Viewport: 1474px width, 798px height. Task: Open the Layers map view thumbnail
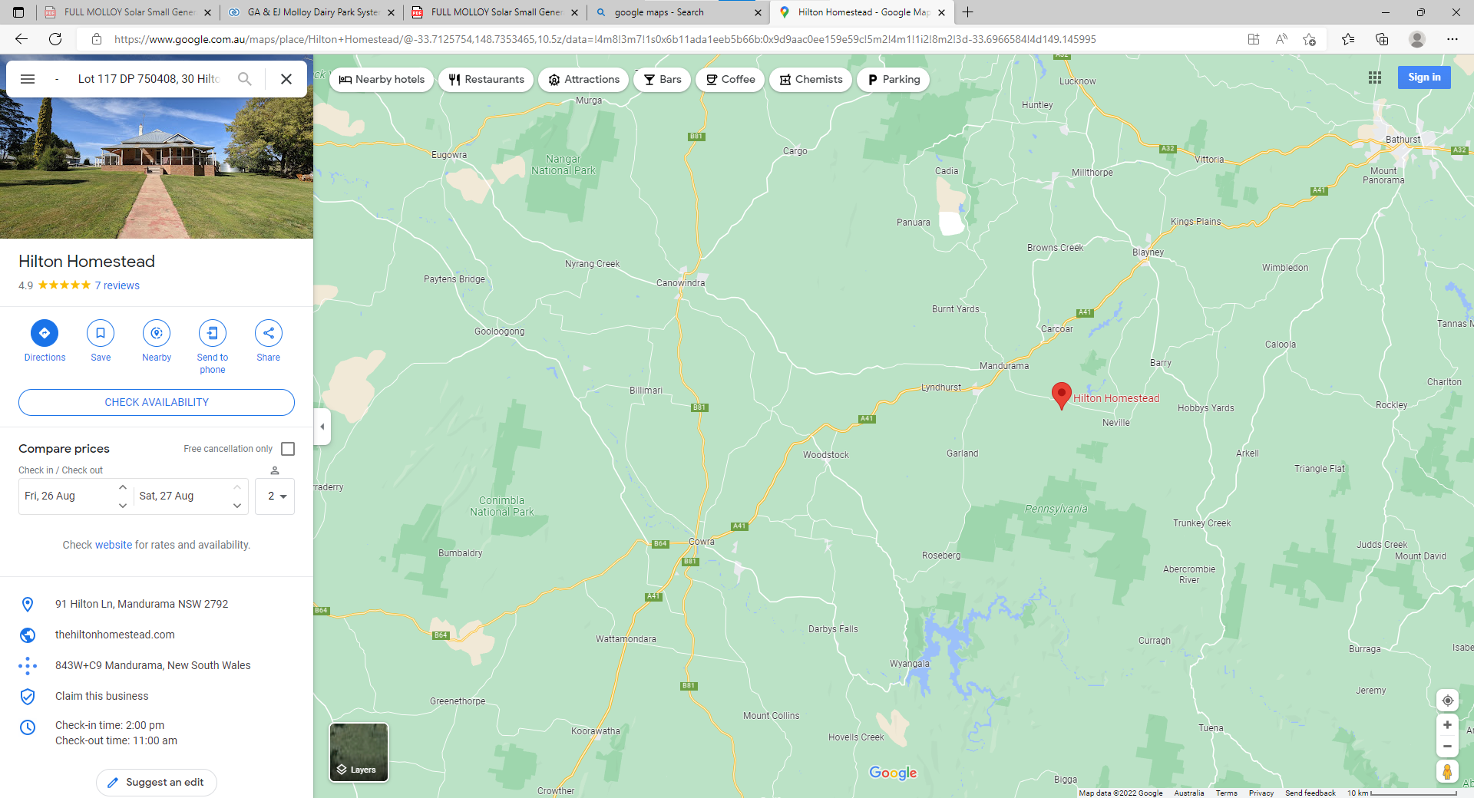tap(359, 752)
